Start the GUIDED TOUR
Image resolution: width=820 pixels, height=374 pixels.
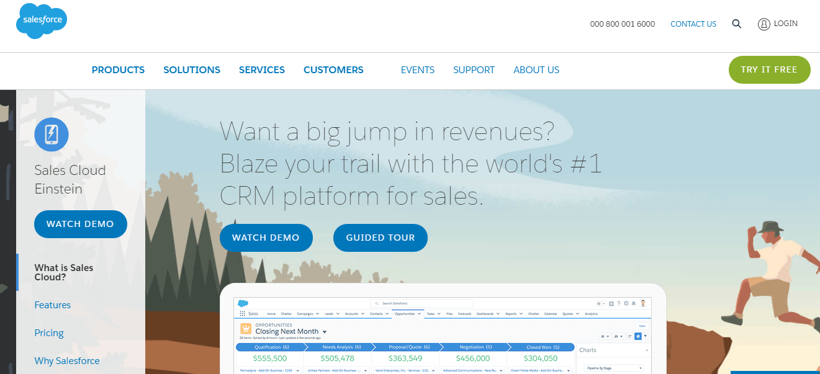tap(380, 238)
